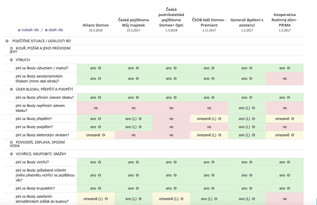Open info icon for ČSOB 'omezeně (L)' in 'škody přepětím' row
317x205 pixels.
pyautogui.click(x=220, y=119)
